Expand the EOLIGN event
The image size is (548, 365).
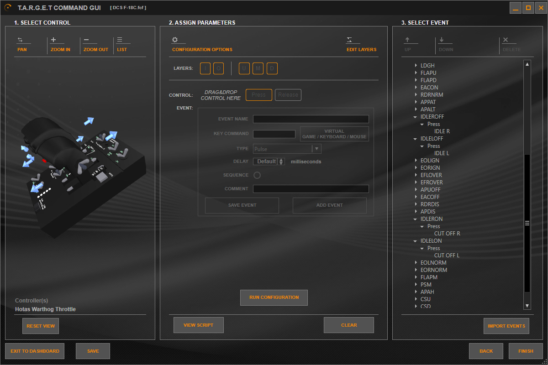416,161
